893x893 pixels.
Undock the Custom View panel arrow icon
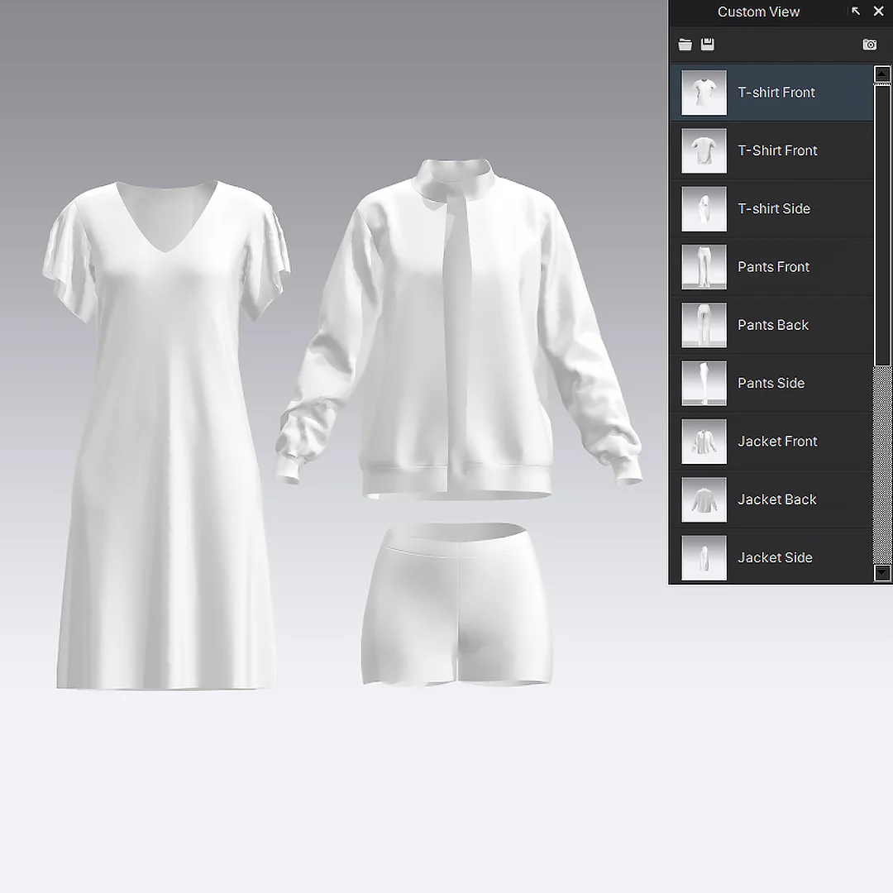click(x=856, y=11)
